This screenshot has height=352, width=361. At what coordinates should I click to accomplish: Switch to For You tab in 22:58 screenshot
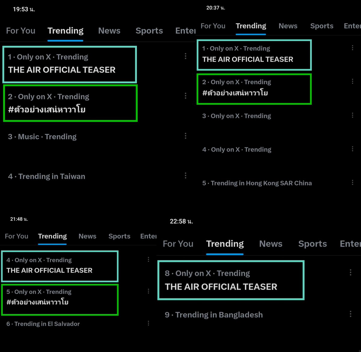click(178, 244)
